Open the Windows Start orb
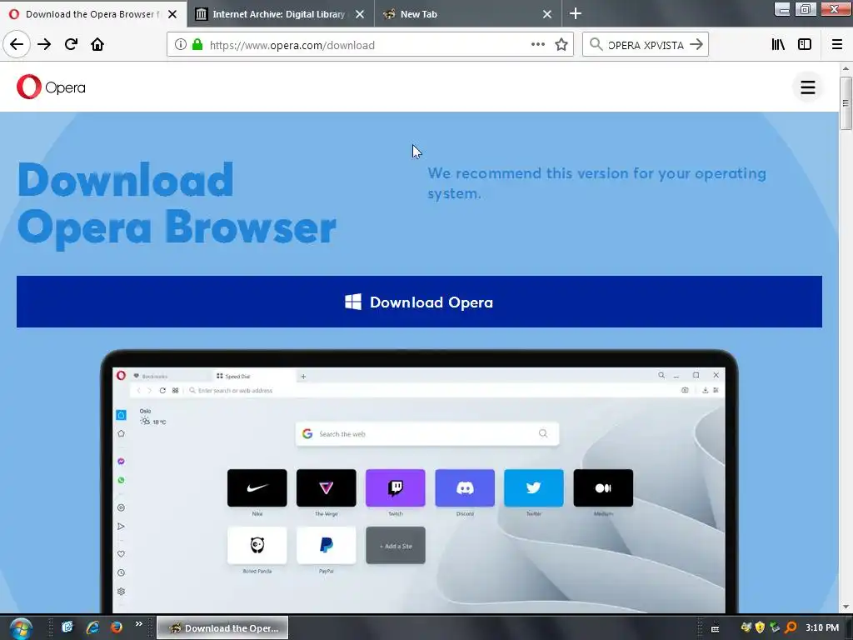853x640 pixels. 21,628
